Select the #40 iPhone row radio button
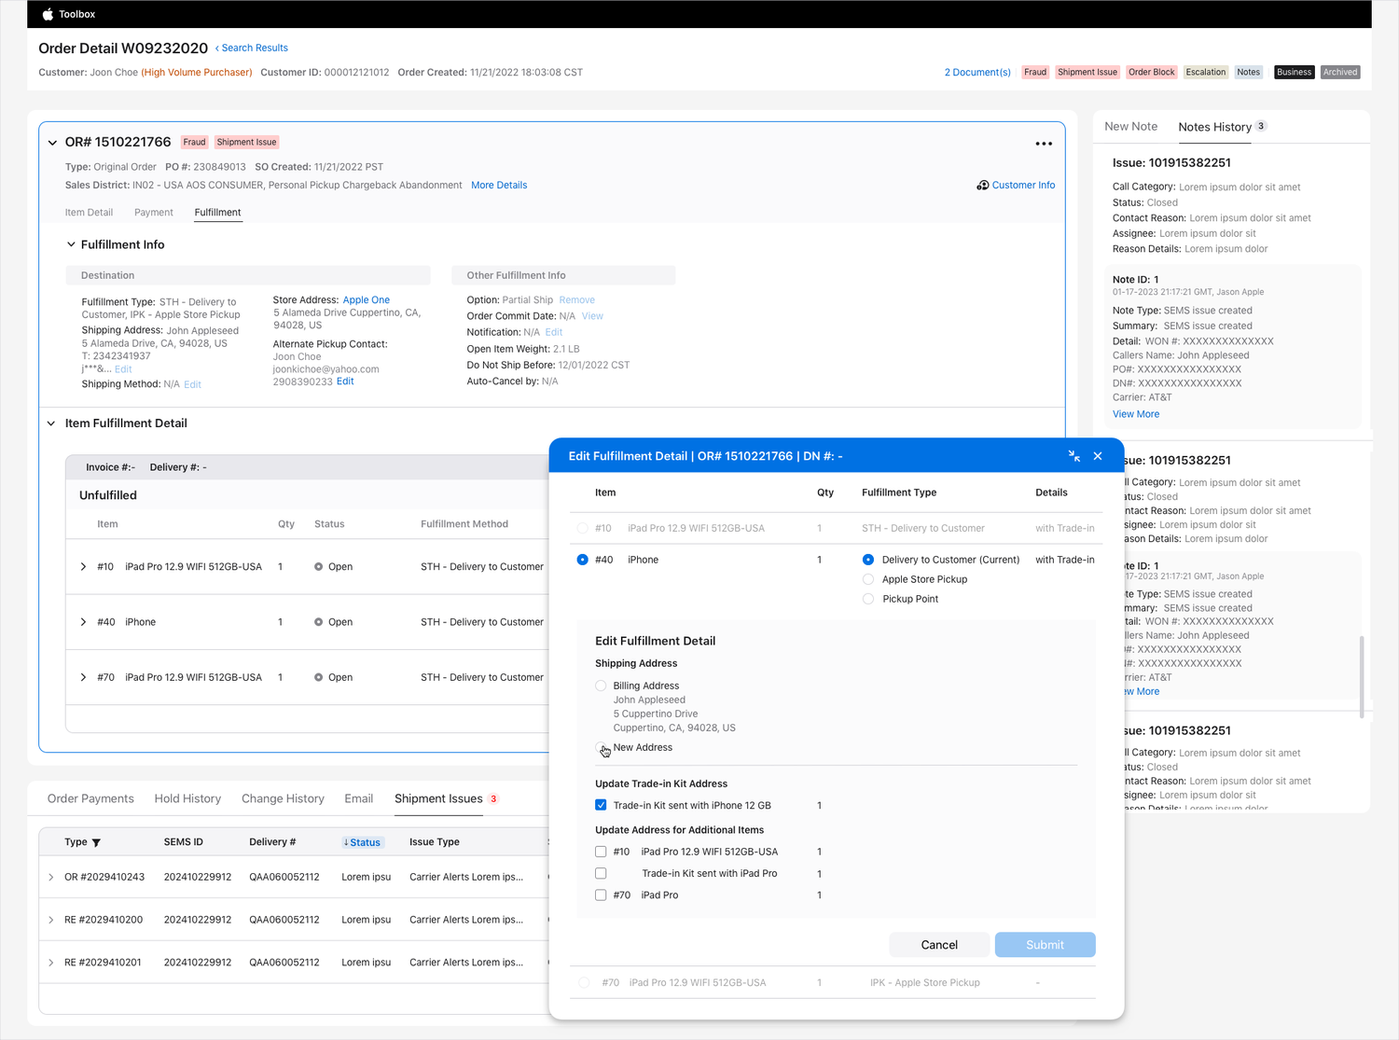The width and height of the screenshot is (1399, 1040). (x=583, y=560)
